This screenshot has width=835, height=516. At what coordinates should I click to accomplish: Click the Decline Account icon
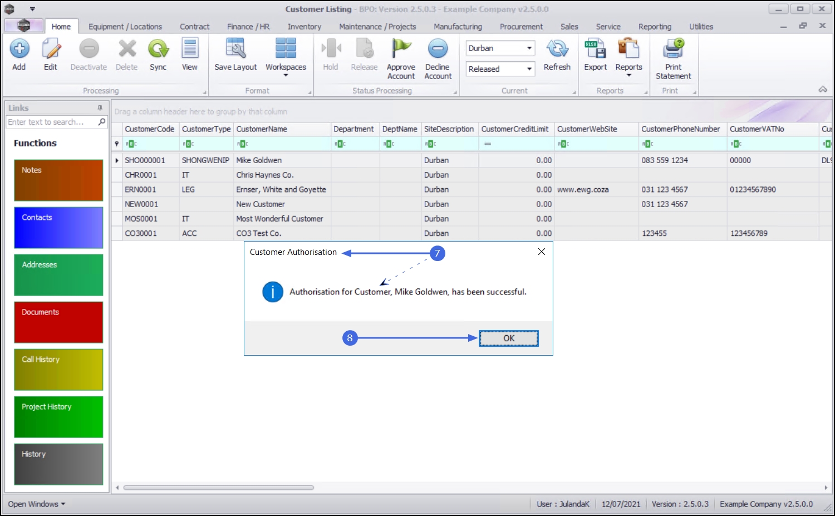(438, 48)
